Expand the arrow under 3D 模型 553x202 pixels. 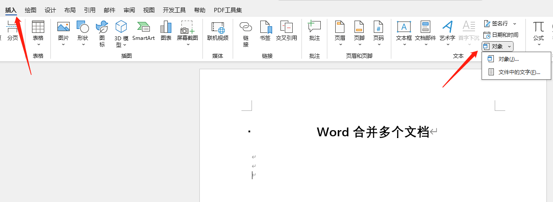124,45
